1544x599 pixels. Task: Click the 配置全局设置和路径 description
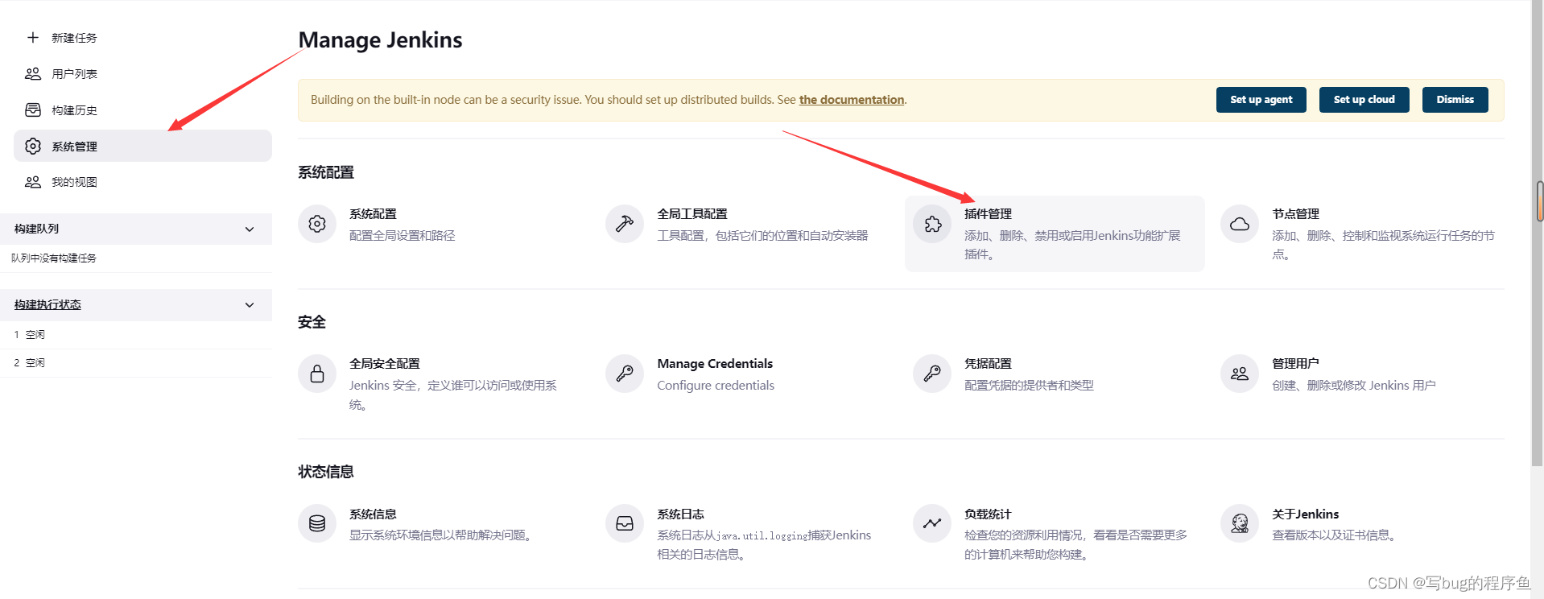403,235
